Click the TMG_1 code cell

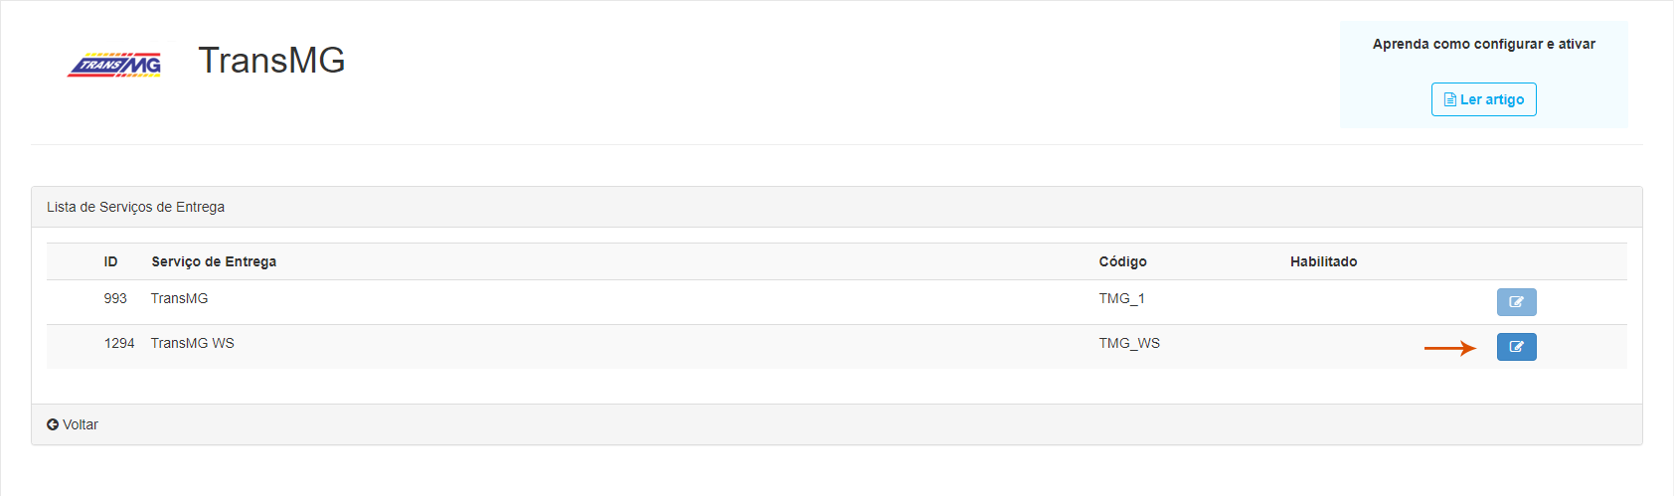click(1121, 298)
